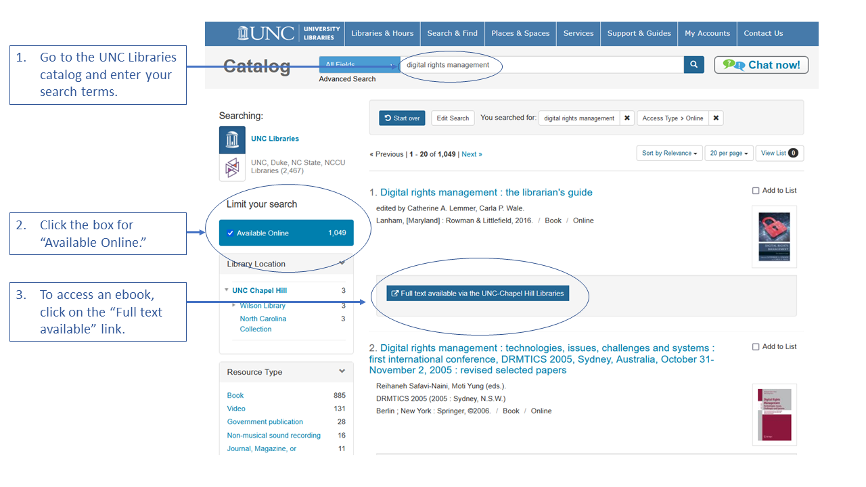866x487 pixels.
Task: Open the Libraries & Hours menu
Action: [382, 33]
